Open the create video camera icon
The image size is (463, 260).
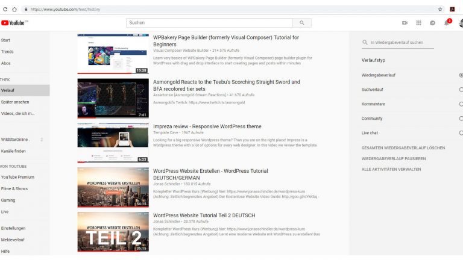pyautogui.click(x=405, y=23)
